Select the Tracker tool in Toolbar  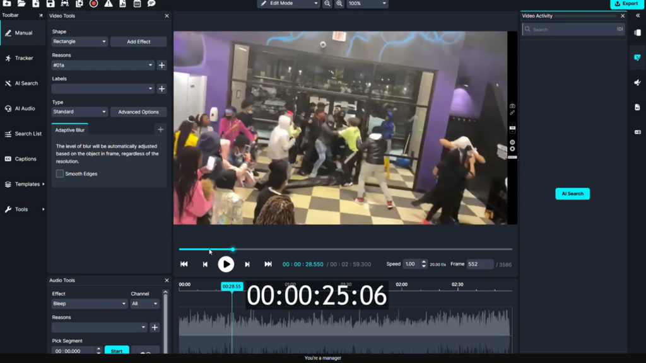click(23, 58)
